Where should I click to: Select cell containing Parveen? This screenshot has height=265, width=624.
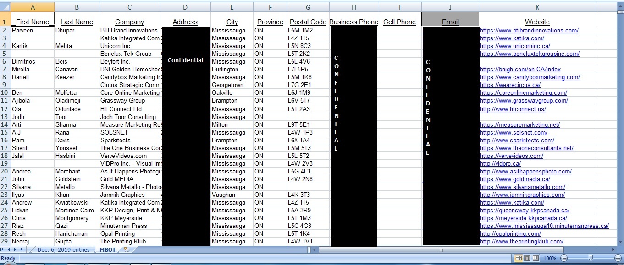coord(33,31)
